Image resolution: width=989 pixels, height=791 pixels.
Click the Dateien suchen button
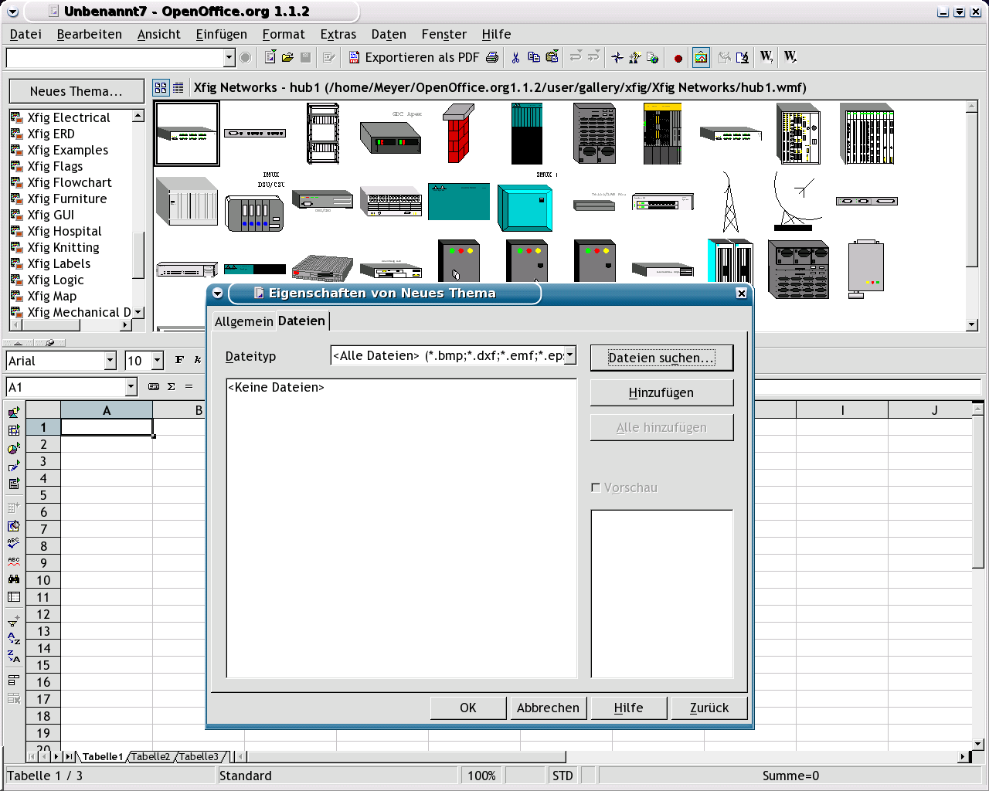point(661,358)
